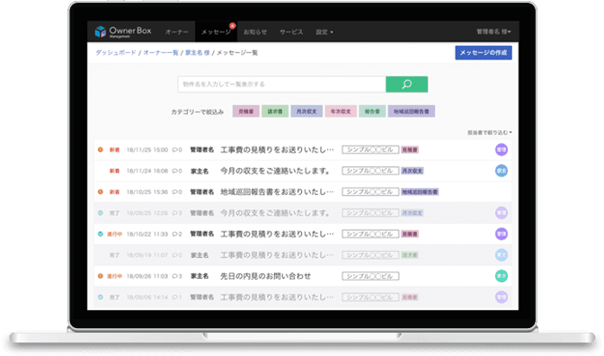Click 地域巡回報告書 tag on 18/10/25 15:36 row

coord(420,191)
